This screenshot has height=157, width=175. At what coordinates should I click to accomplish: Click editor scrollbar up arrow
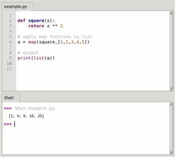(171, 13)
